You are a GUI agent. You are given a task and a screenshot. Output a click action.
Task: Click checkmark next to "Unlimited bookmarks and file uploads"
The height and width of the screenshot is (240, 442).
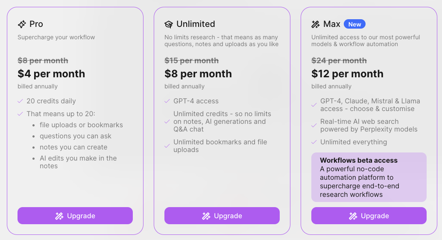(x=167, y=146)
